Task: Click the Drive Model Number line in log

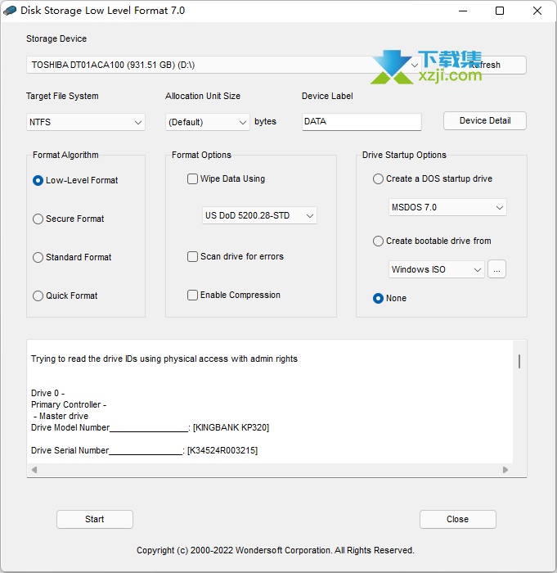Action: coord(150,427)
